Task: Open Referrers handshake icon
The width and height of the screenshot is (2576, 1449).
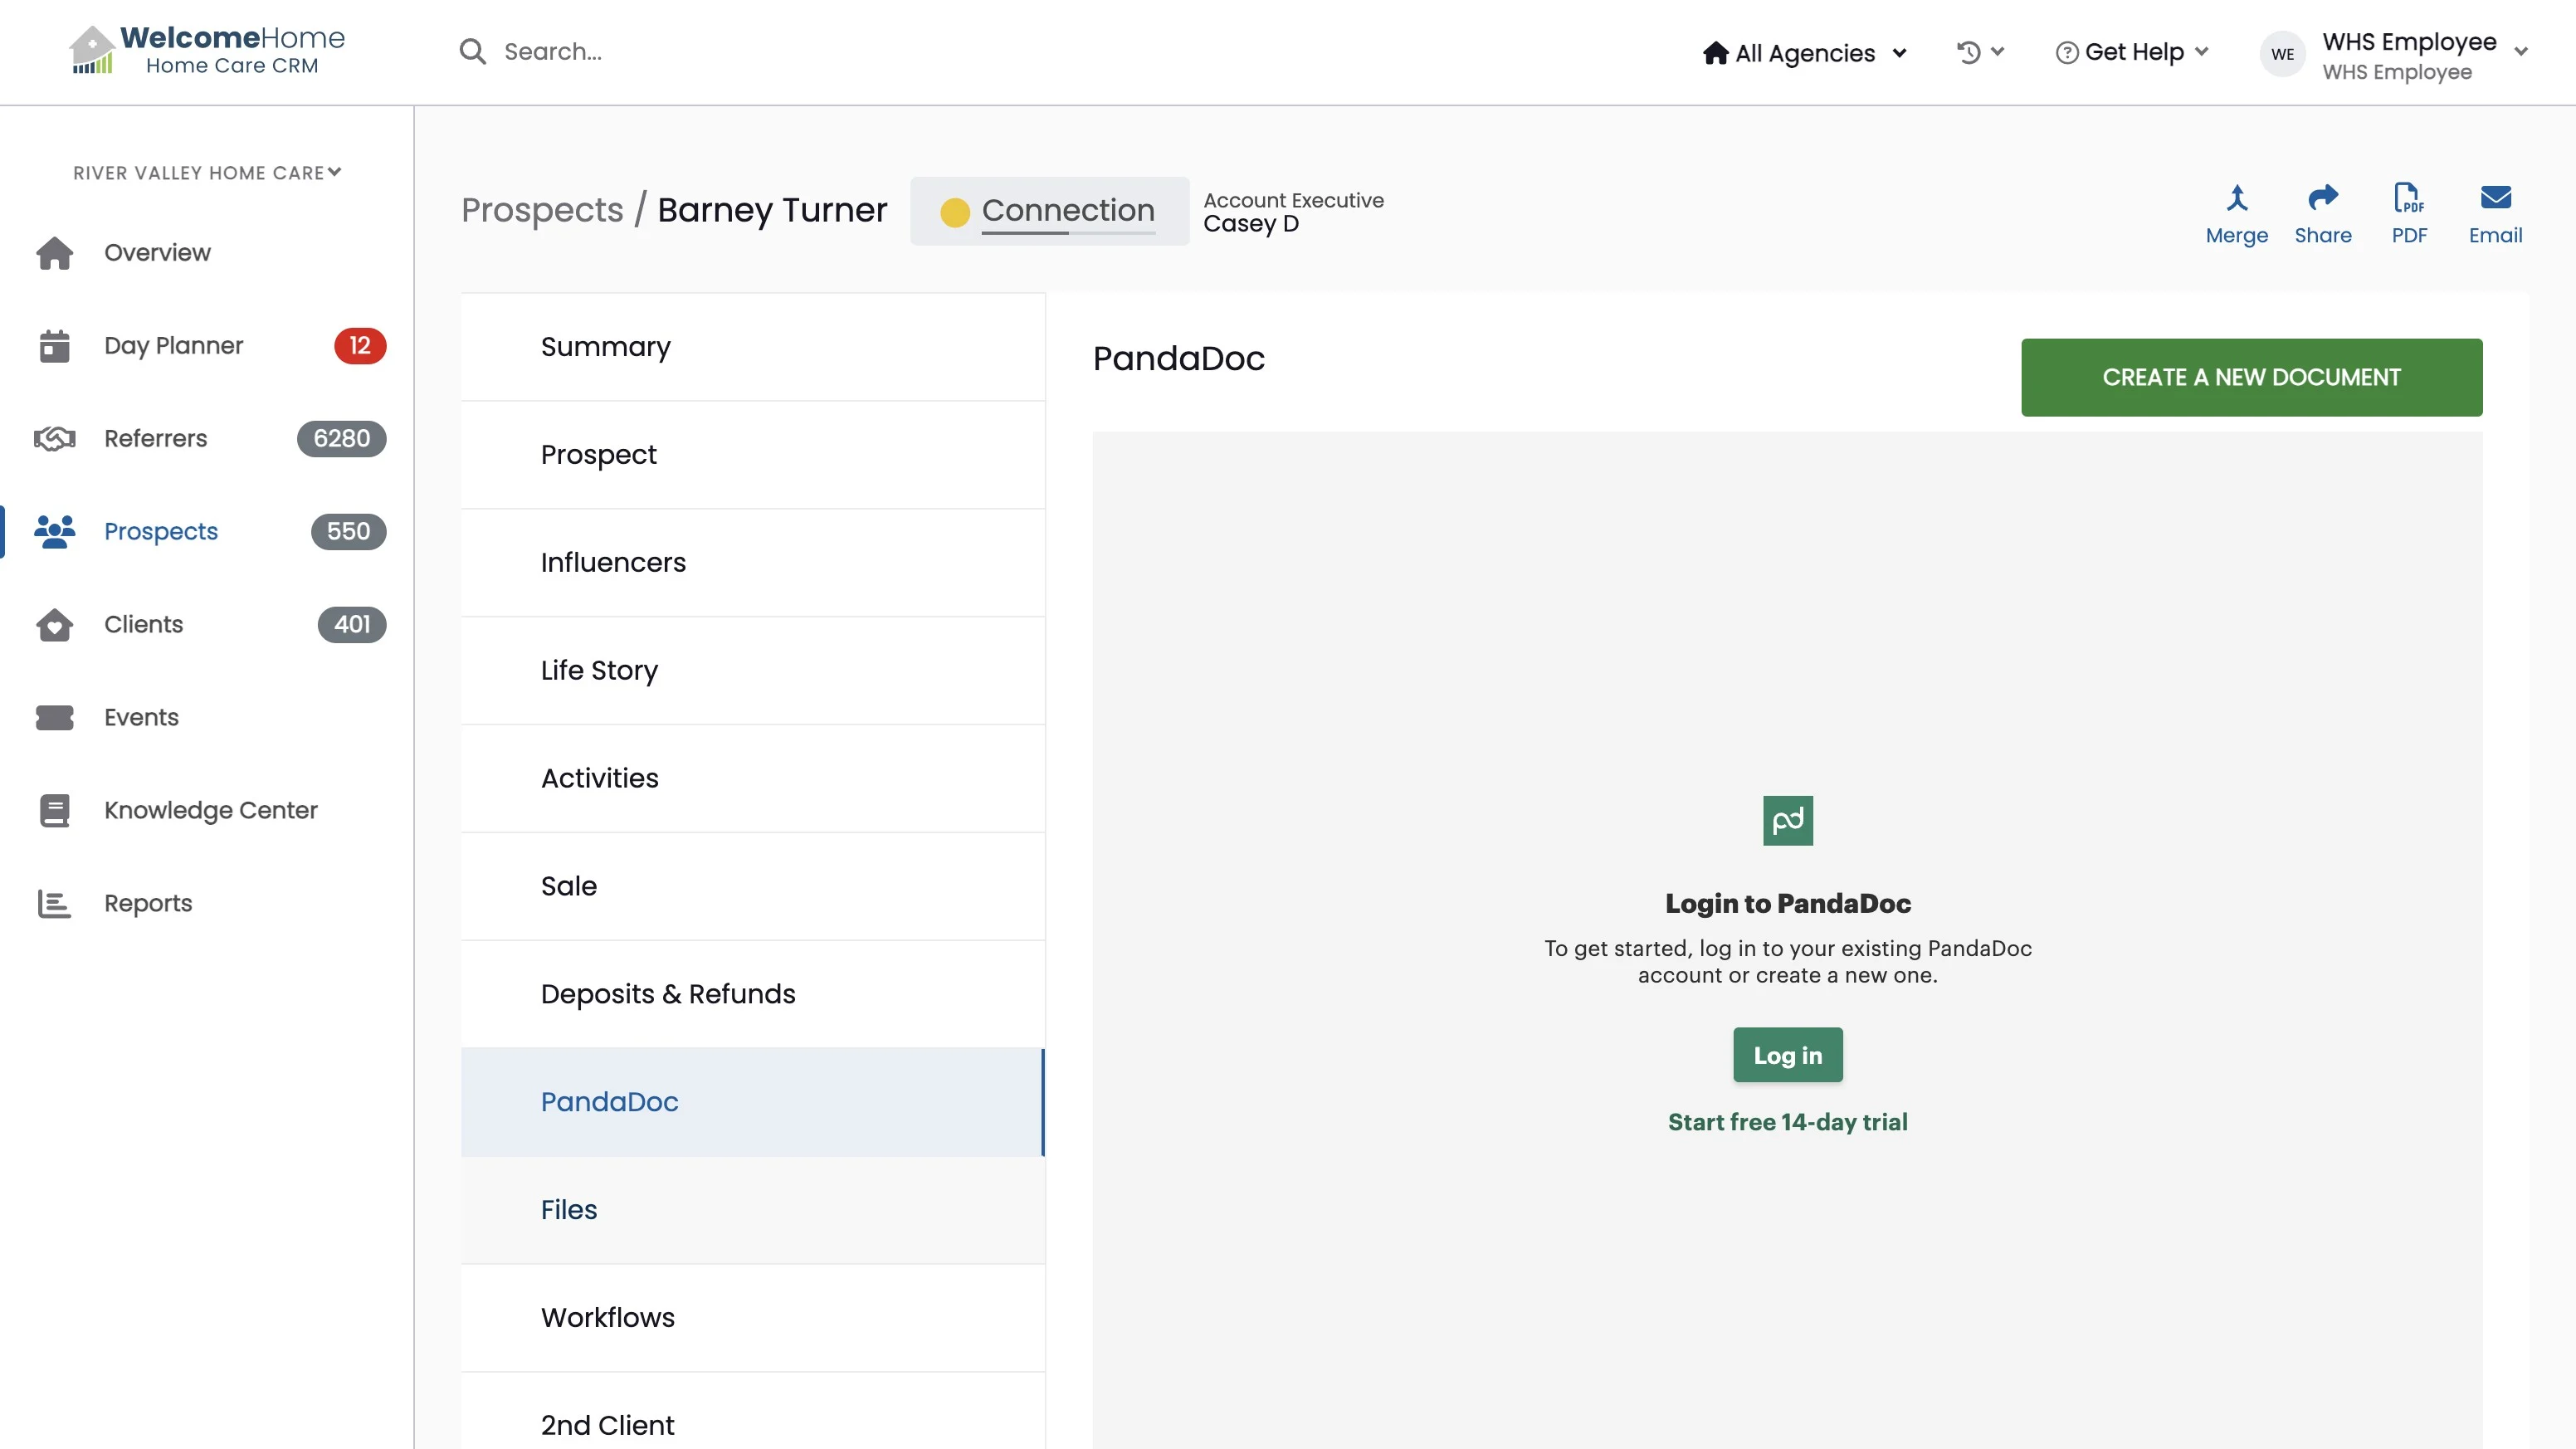Action: 54,439
